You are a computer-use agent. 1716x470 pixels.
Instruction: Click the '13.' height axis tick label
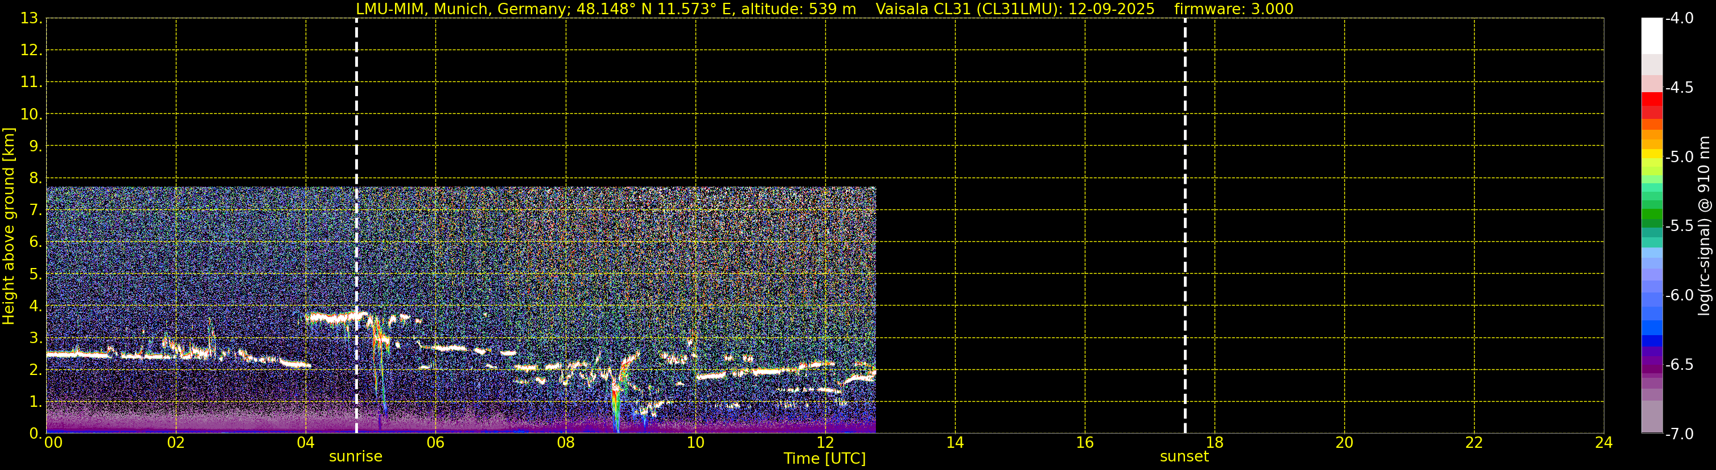pyautogui.click(x=31, y=18)
